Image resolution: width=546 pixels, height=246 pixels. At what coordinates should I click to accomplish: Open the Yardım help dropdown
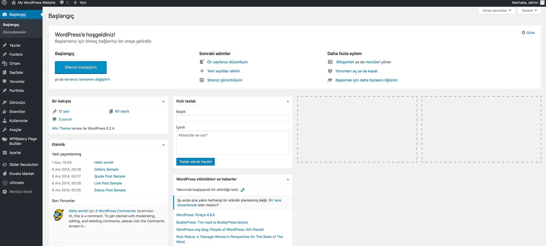coord(529,11)
